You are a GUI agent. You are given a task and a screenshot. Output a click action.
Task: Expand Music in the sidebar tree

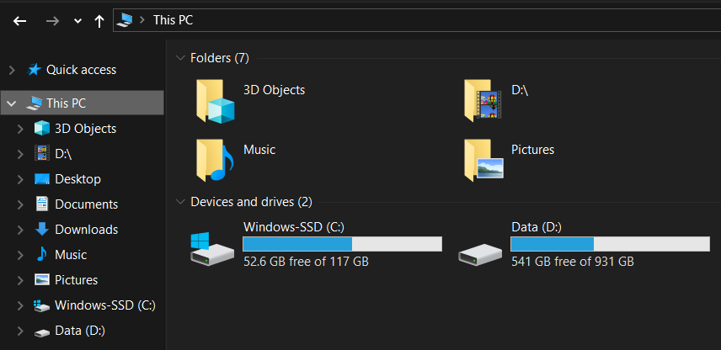coord(20,255)
